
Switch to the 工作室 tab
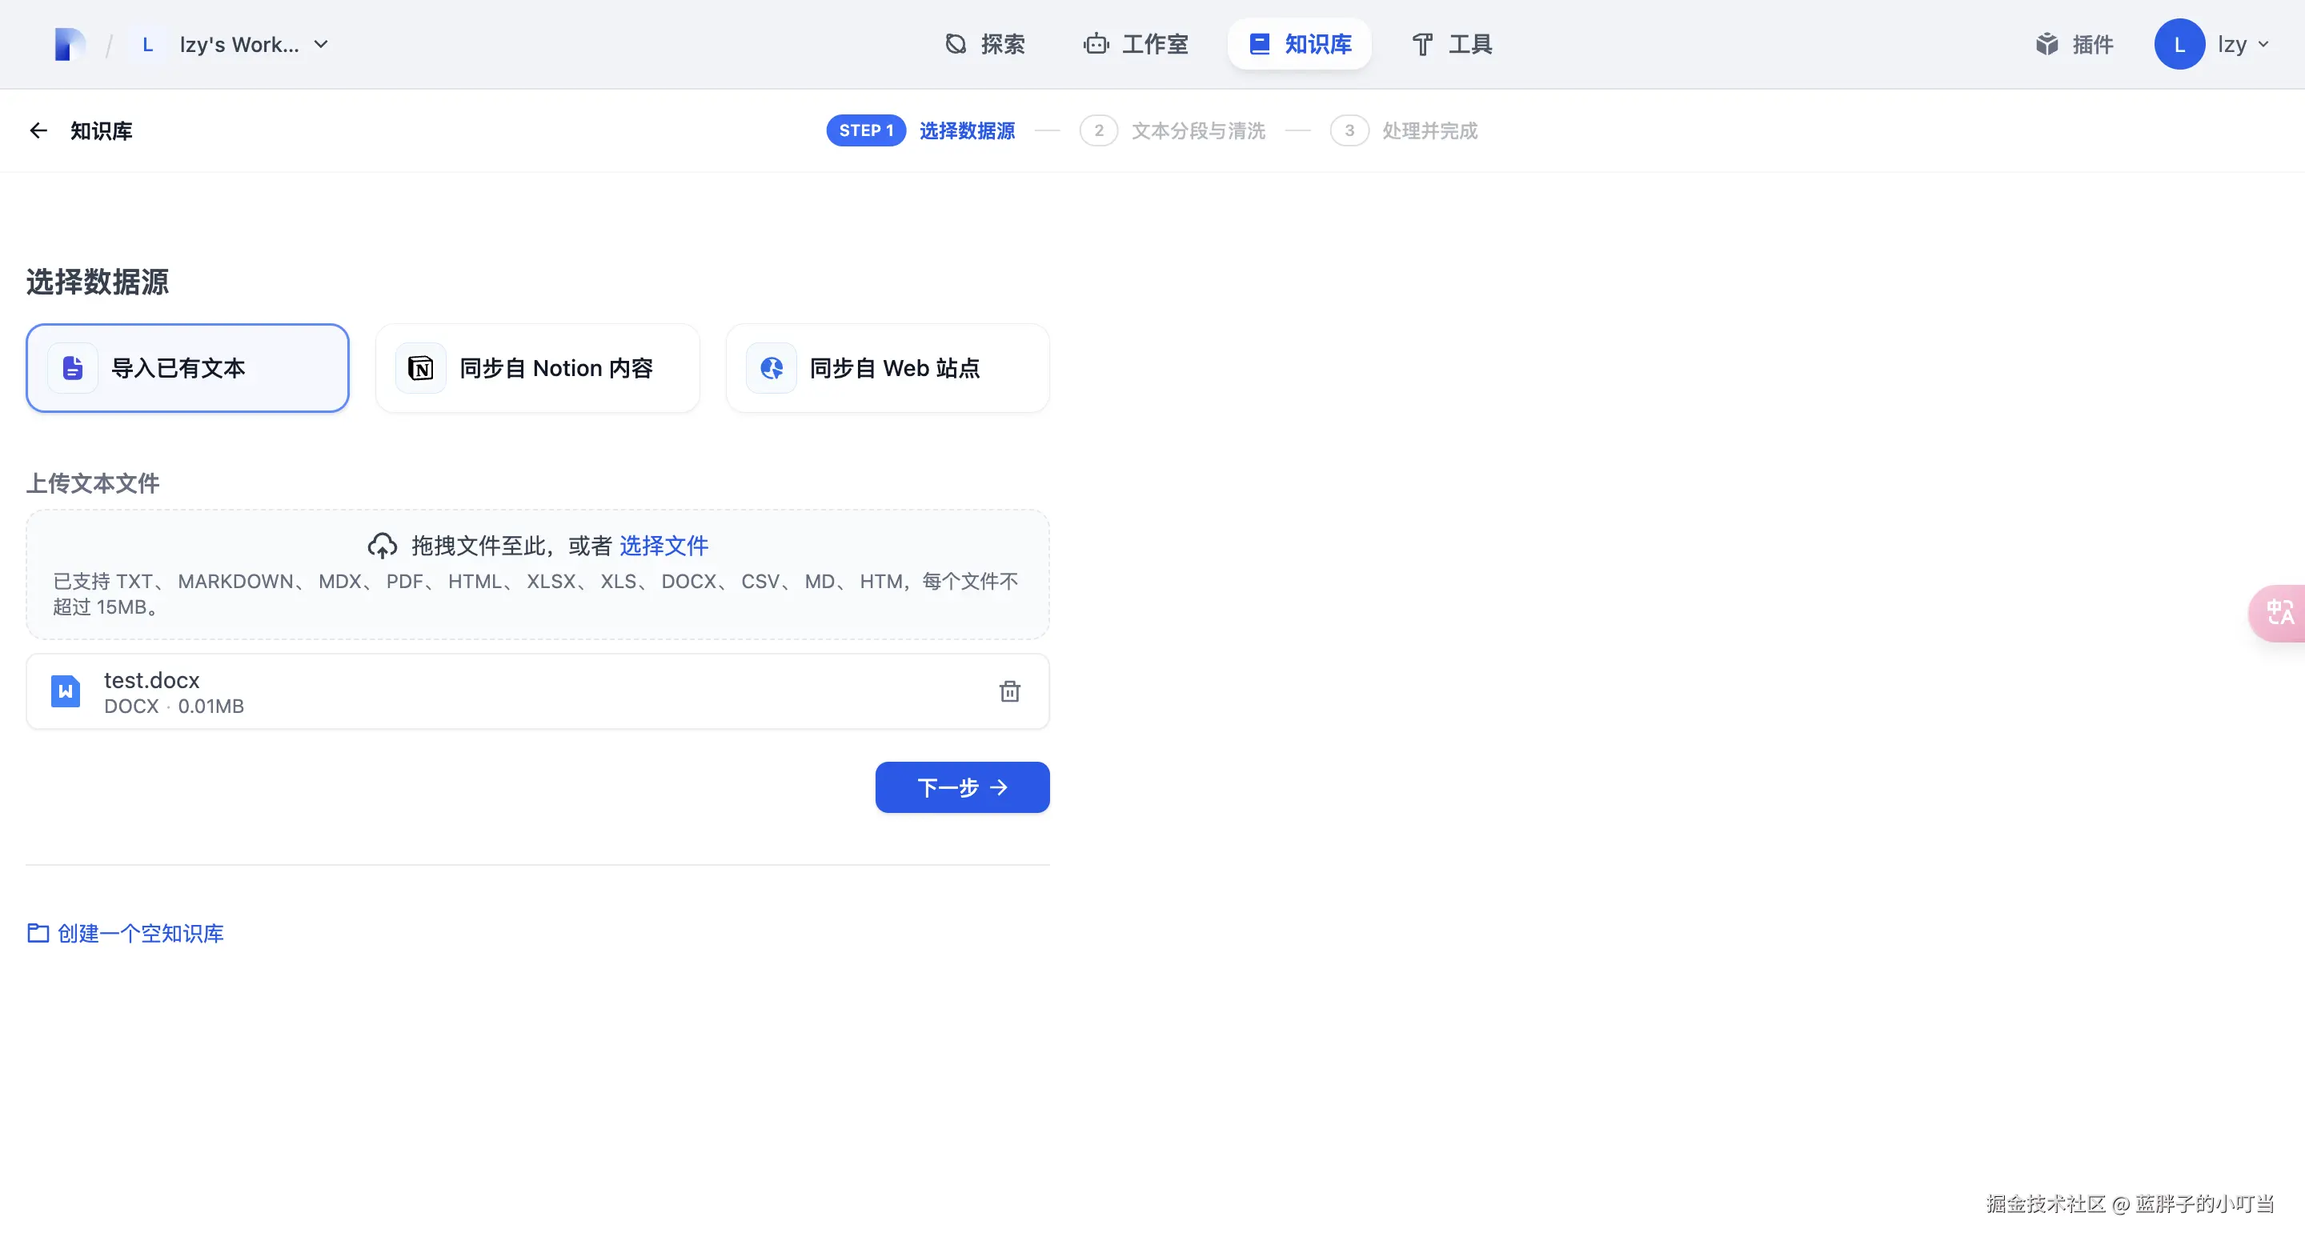point(1136,44)
